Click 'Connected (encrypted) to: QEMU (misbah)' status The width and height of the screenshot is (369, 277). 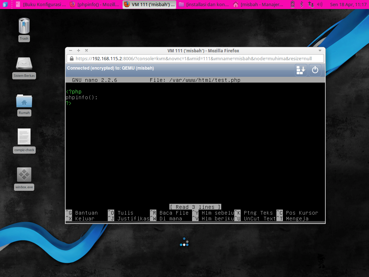coord(110,68)
